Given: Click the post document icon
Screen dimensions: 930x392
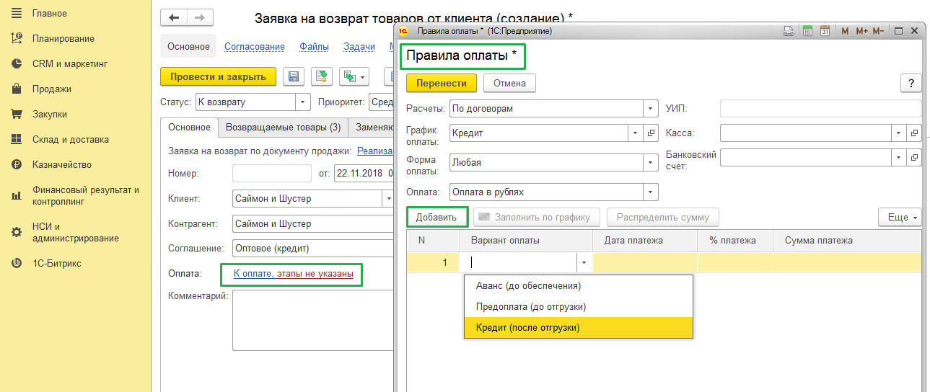Looking at the screenshot, I should [323, 77].
